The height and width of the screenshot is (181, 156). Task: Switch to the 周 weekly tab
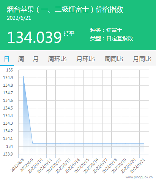pyautogui.click(x=21, y=59)
